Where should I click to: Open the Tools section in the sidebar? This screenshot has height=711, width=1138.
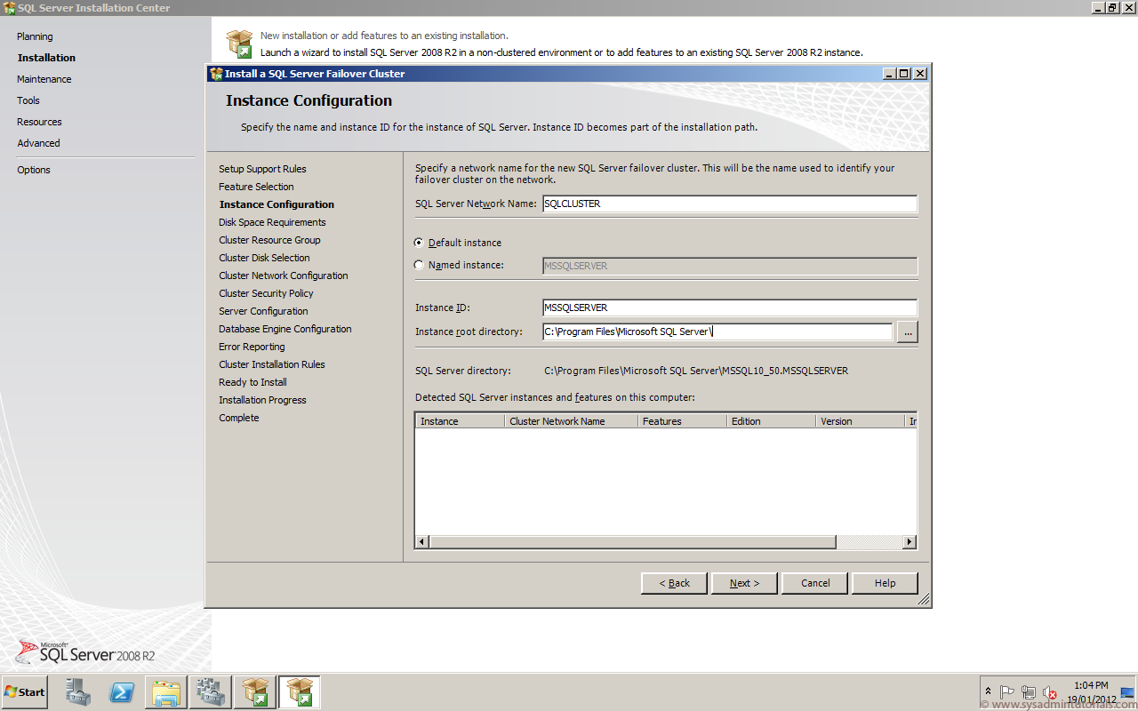click(28, 100)
